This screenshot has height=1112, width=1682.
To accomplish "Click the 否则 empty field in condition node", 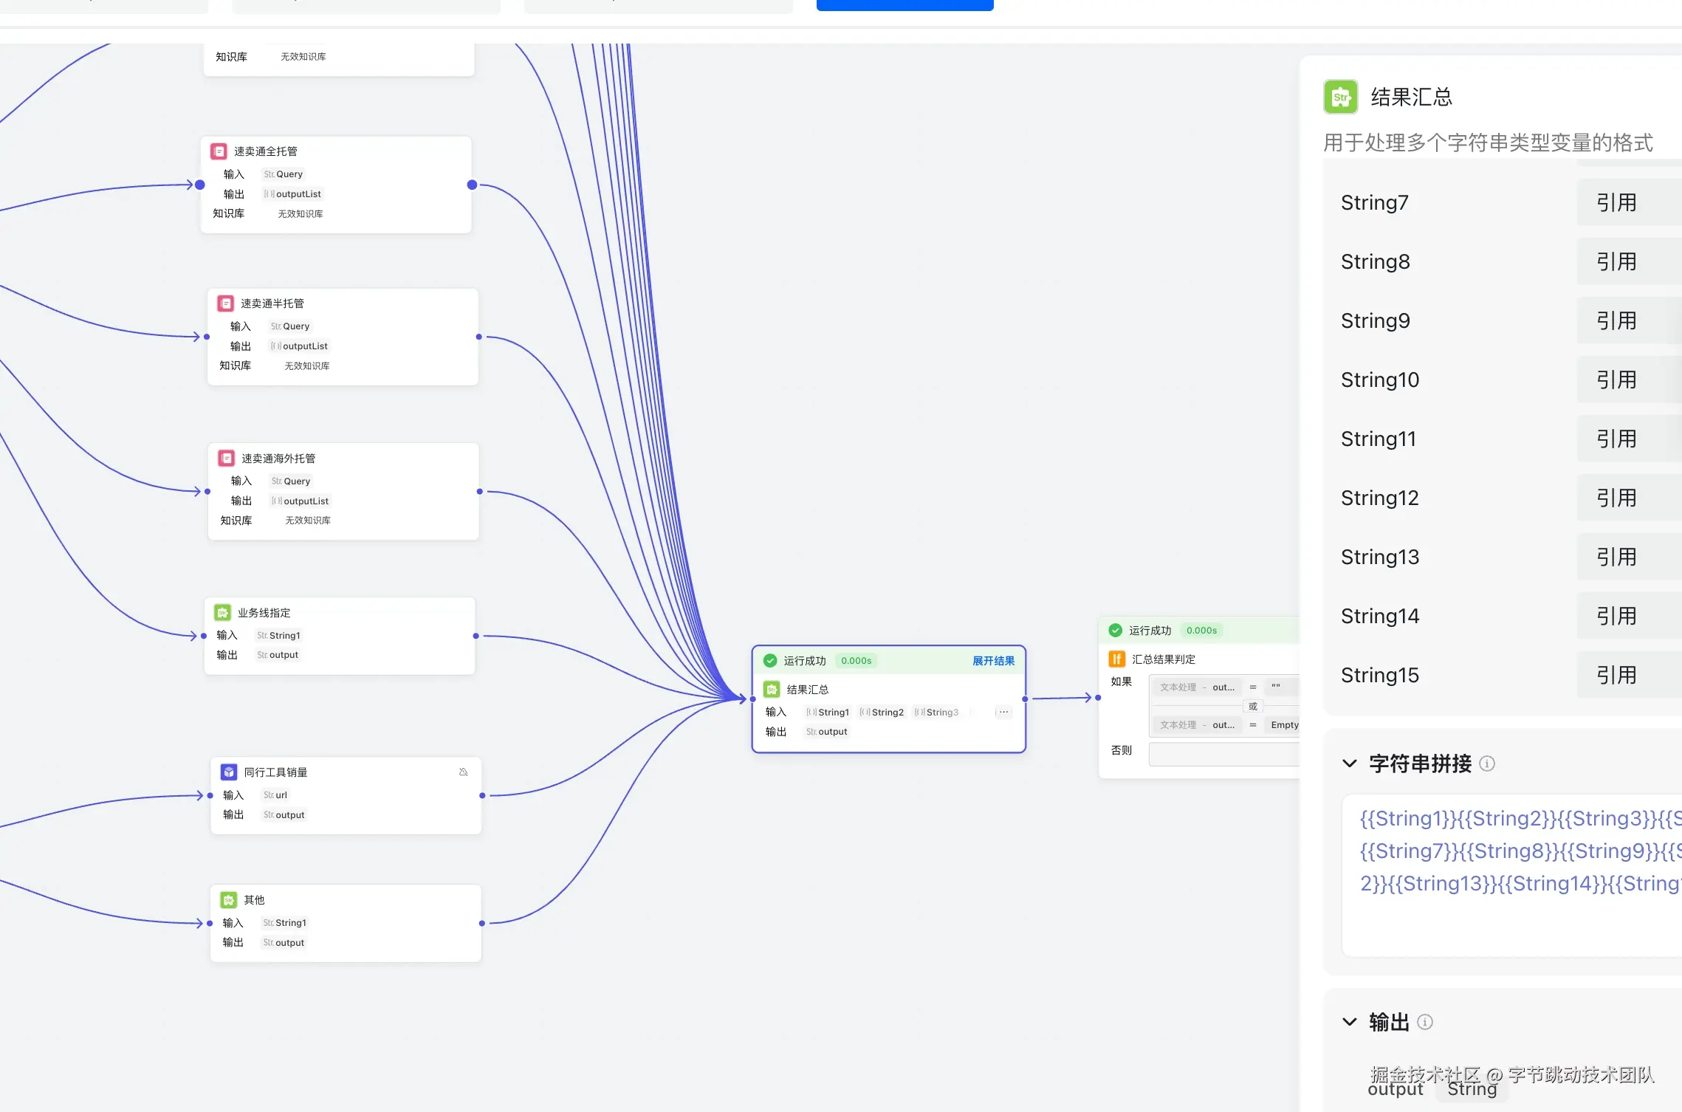I will 1223,753.
